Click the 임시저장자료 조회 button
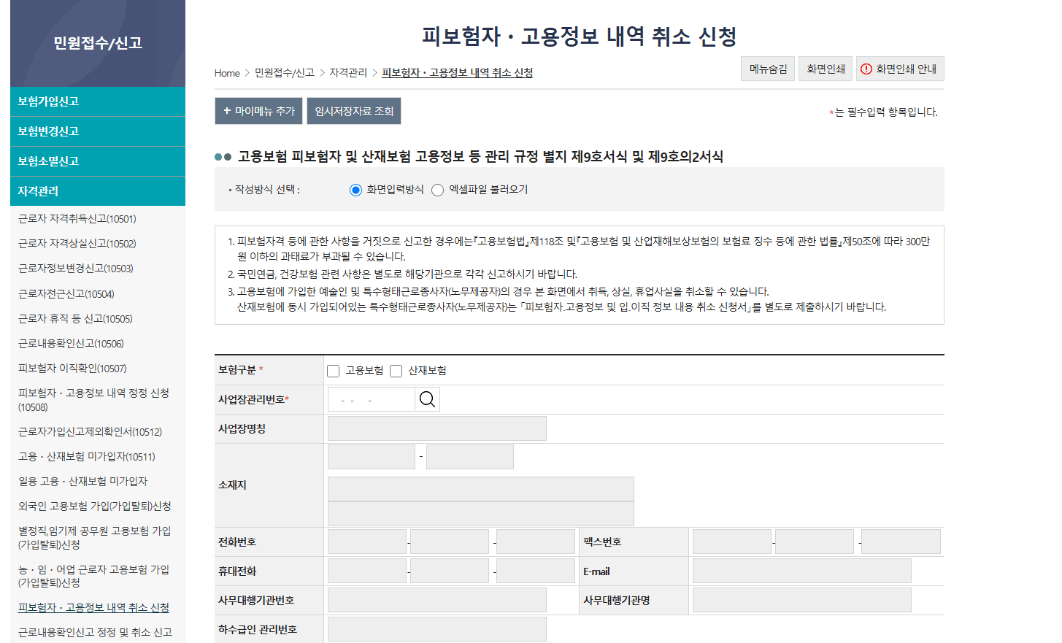 tap(354, 111)
